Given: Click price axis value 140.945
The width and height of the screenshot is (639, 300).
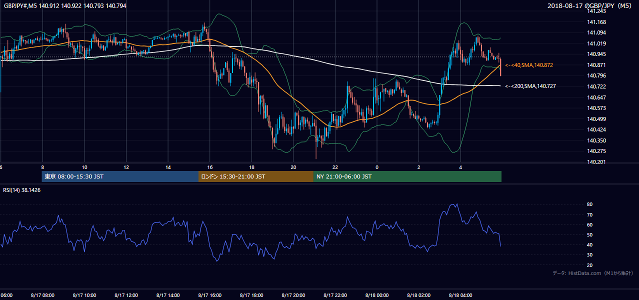Looking at the screenshot, I should [x=597, y=54].
